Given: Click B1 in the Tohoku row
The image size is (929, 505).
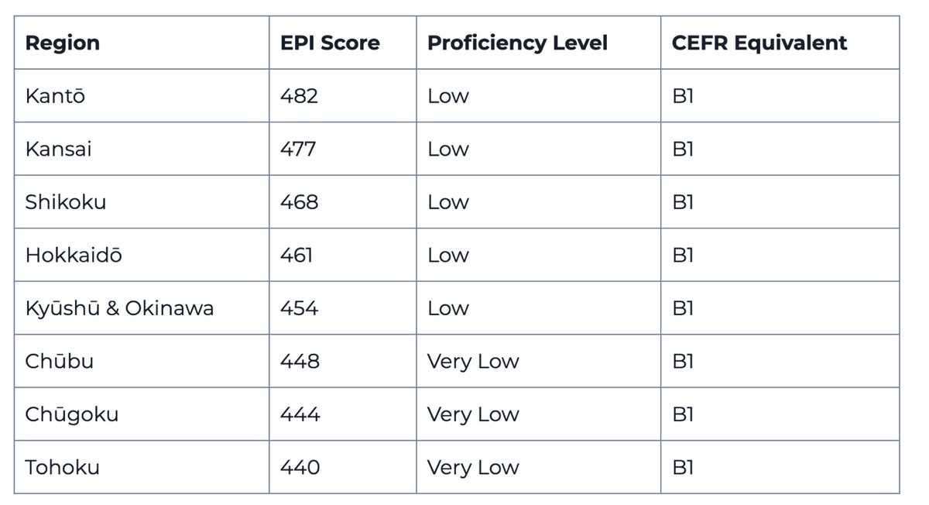Looking at the screenshot, I should pyautogui.click(x=683, y=467).
